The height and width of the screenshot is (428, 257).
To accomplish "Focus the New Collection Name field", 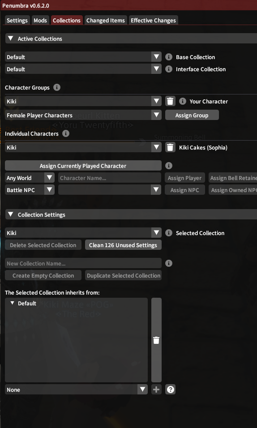I will [83, 263].
